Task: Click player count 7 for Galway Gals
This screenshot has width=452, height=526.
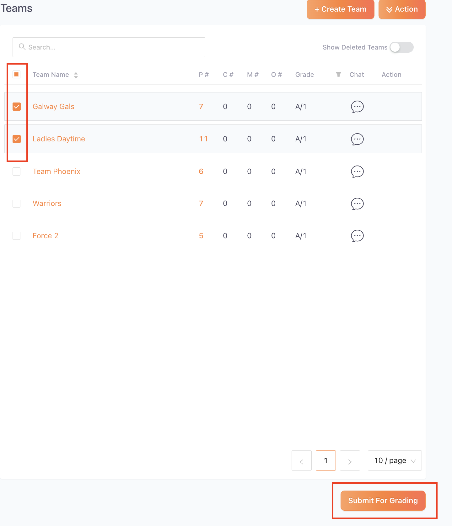Action: (201, 107)
